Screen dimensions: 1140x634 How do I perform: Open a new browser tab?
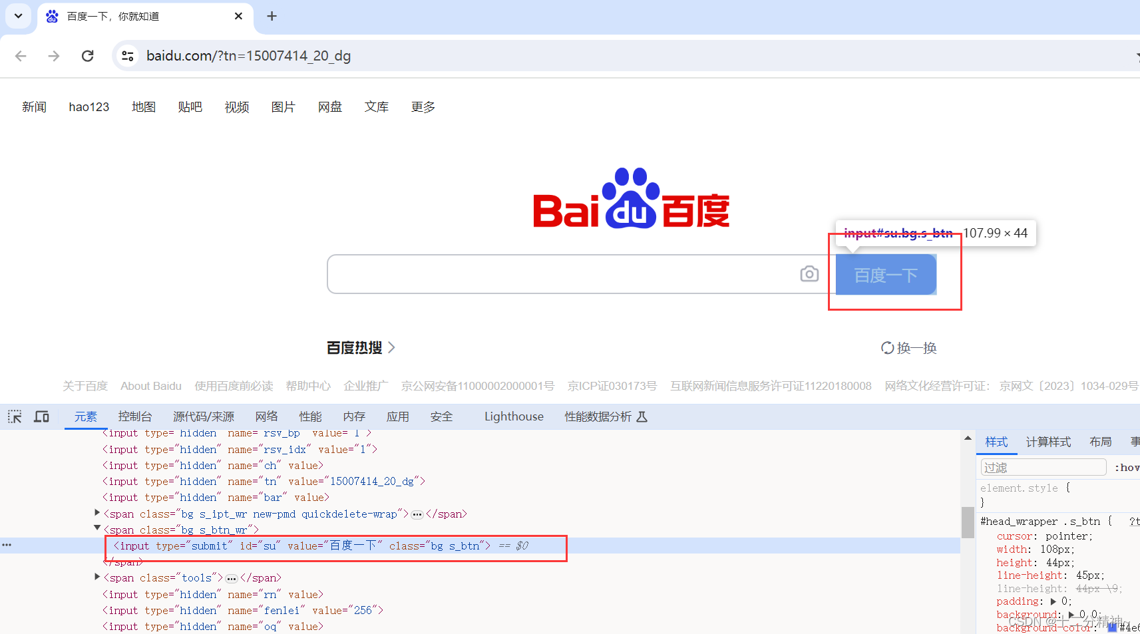tap(272, 16)
